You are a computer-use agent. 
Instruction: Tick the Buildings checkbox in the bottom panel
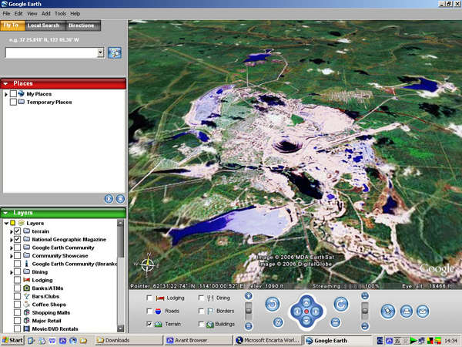(x=201, y=324)
